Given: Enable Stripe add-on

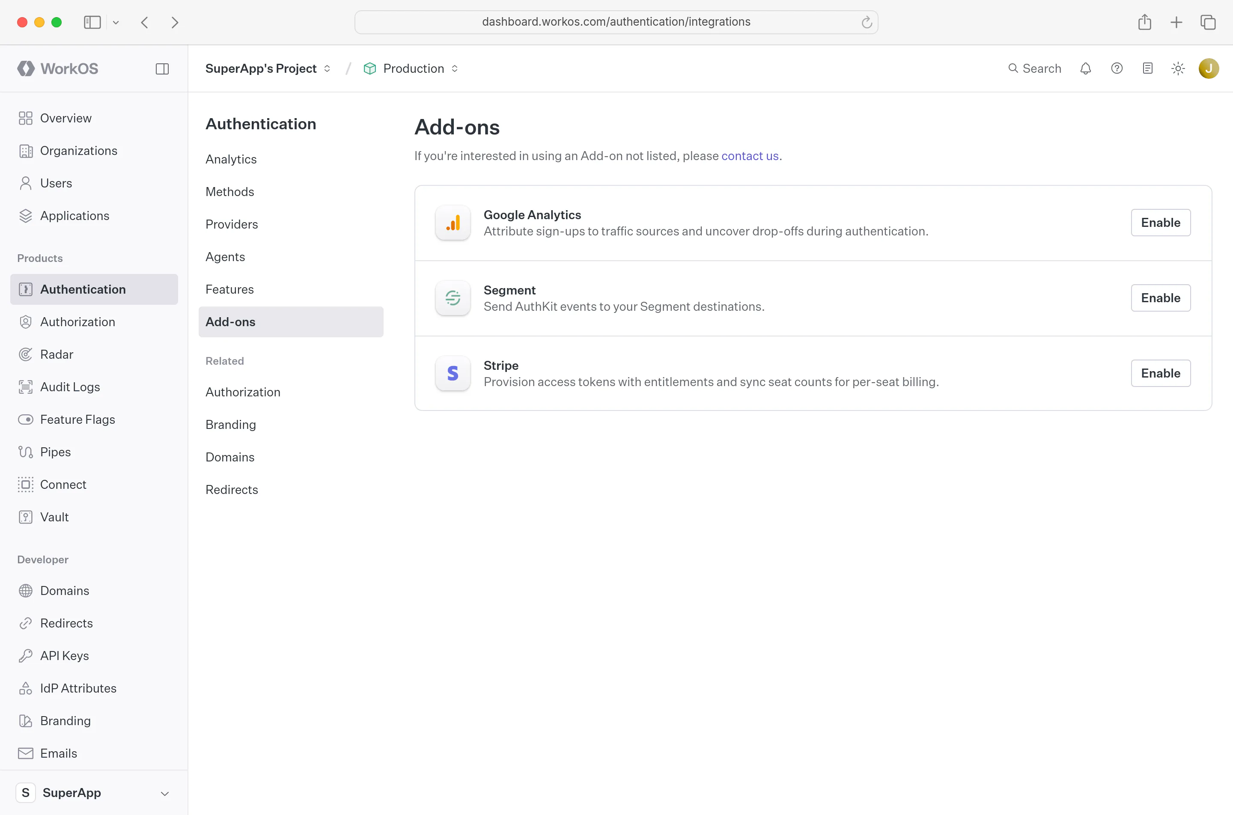Looking at the screenshot, I should pyautogui.click(x=1161, y=373).
